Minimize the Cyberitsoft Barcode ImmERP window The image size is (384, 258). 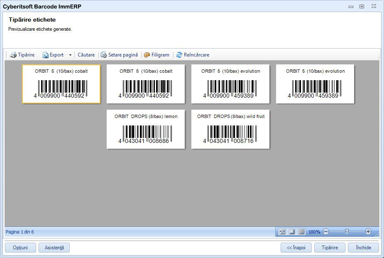351,7
